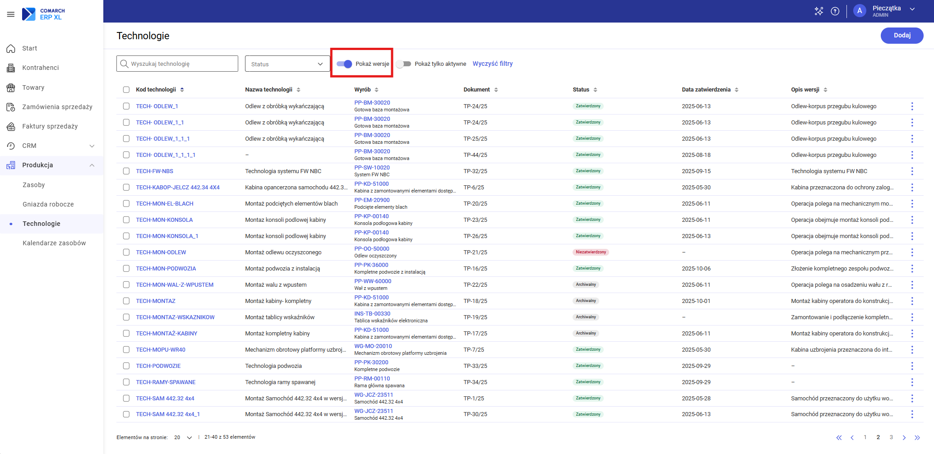Click the Dodaj button
The height and width of the screenshot is (454, 934).
[902, 36]
